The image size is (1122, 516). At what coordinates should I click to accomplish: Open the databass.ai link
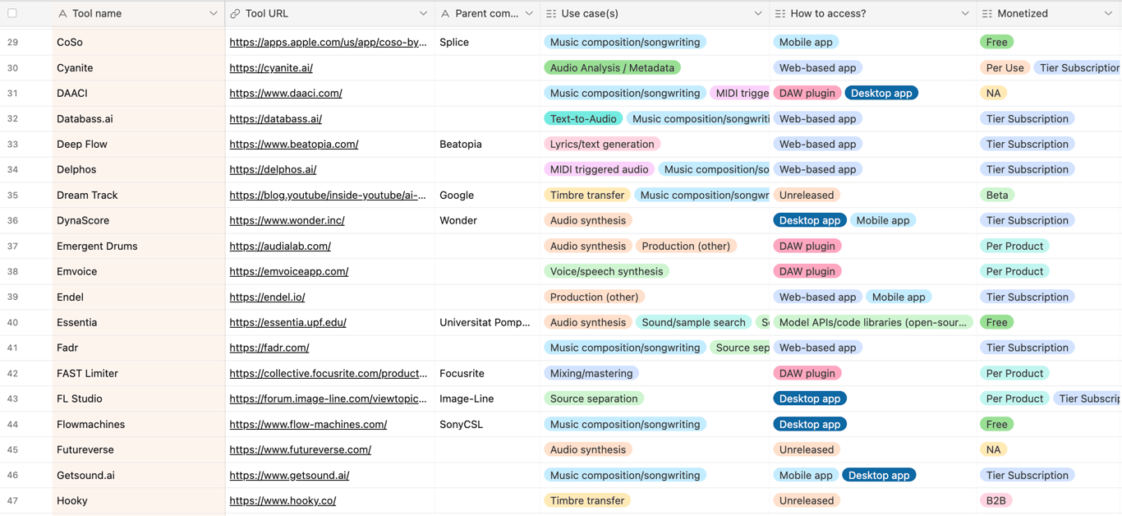[x=275, y=118]
